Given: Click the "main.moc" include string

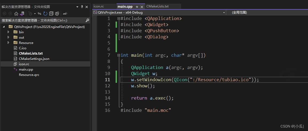Looking at the screenshot, I should point(158,110).
